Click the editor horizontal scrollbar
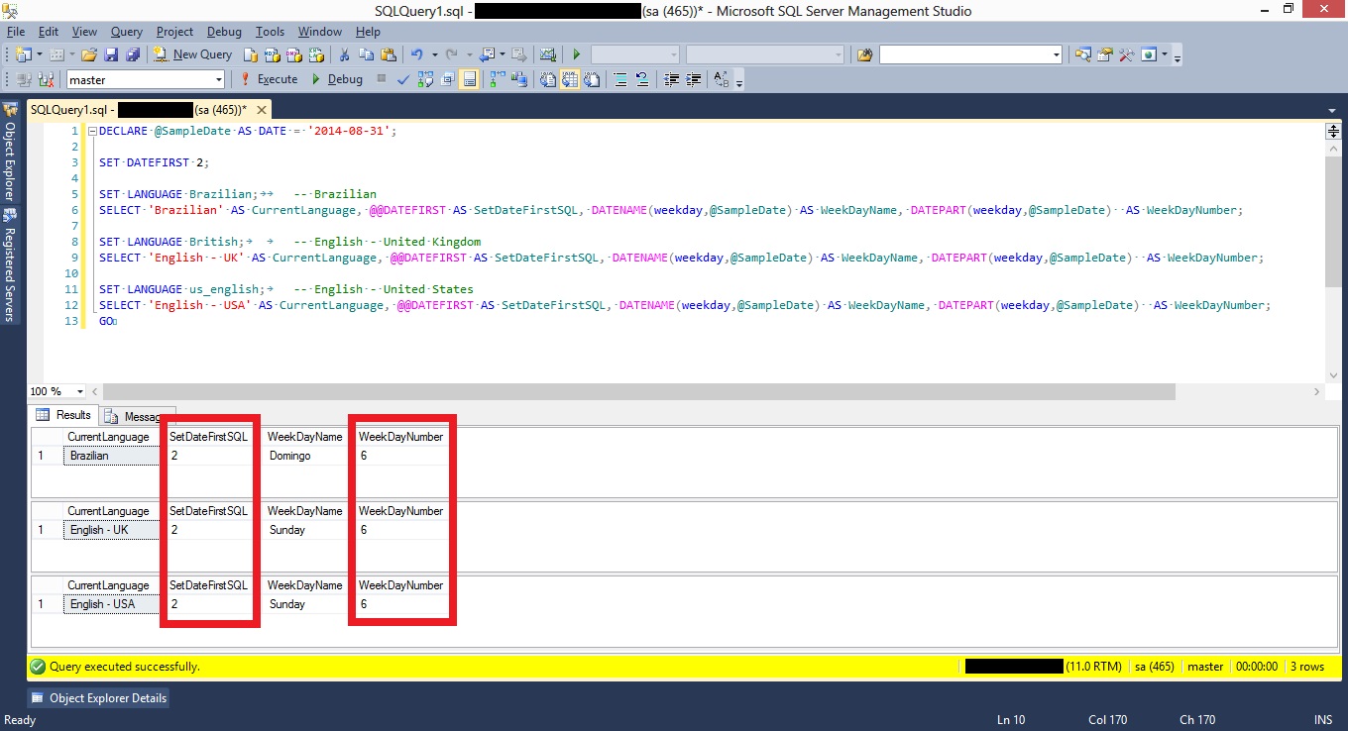Screen dimensions: 1348x731 tap(639, 391)
